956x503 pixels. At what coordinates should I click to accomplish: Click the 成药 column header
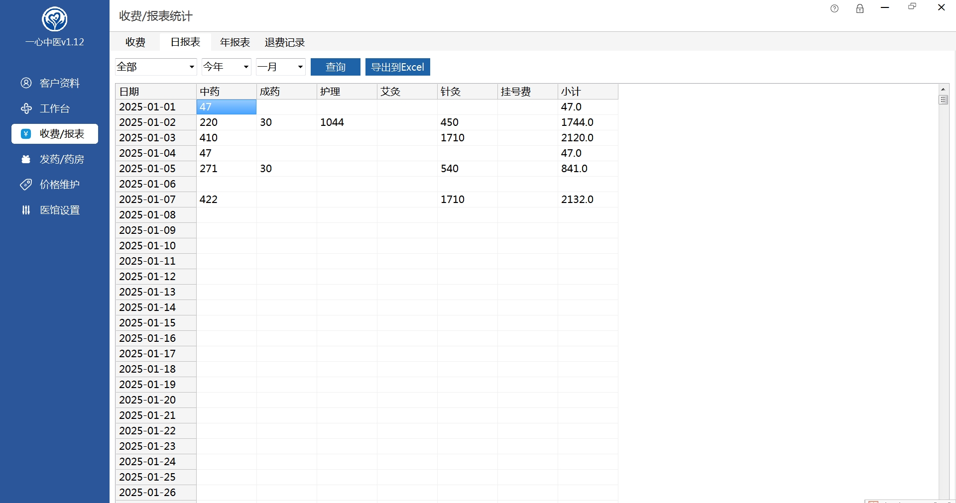coord(287,92)
